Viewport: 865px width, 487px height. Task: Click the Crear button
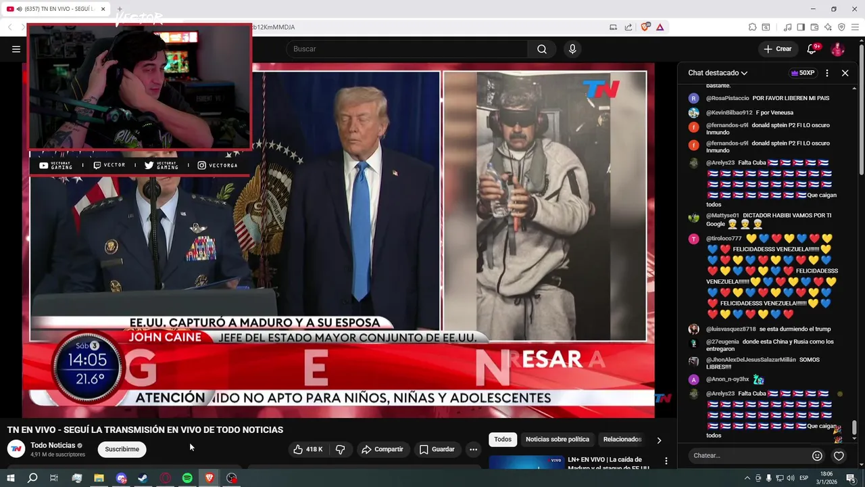pyautogui.click(x=778, y=49)
